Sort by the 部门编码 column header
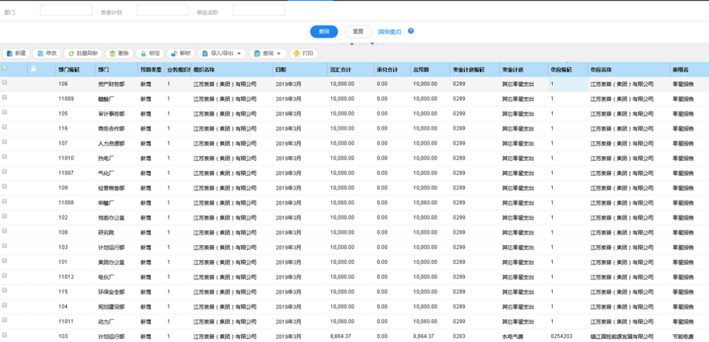 coord(69,69)
